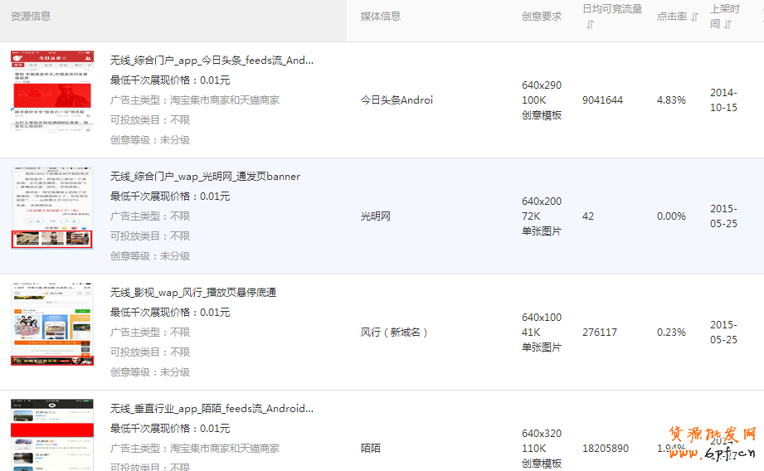Select the 陌陌 media name
764x471 pixels.
point(371,449)
